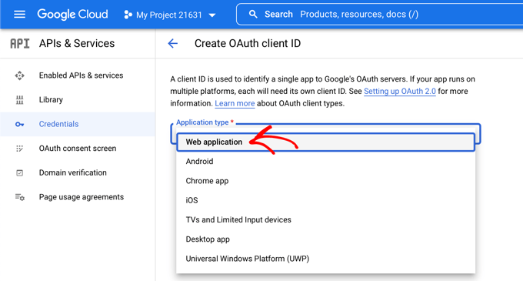Click the Domain verification checkbox icon
523x281 pixels.
coord(20,173)
